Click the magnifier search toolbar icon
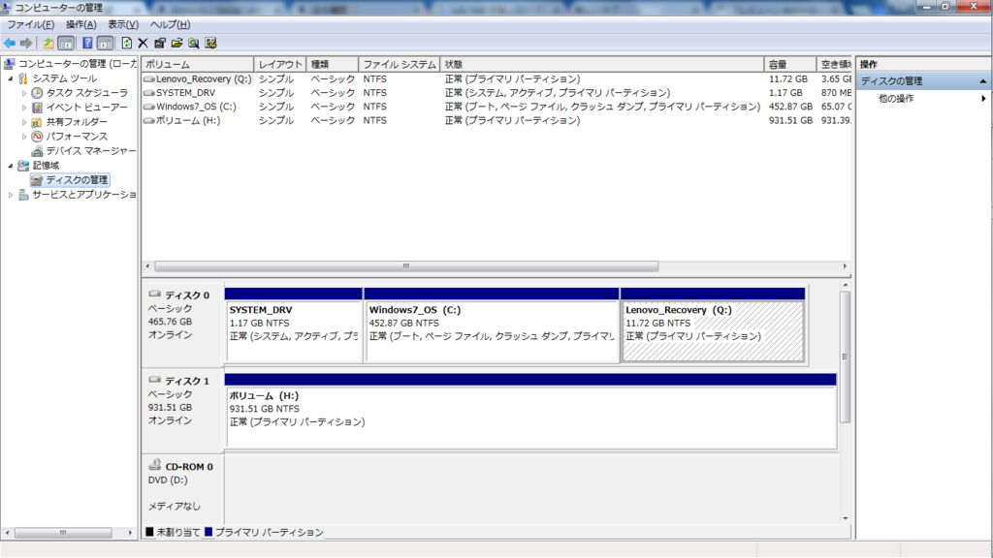The height and width of the screenshot is (558, 993). pos(194,43)
